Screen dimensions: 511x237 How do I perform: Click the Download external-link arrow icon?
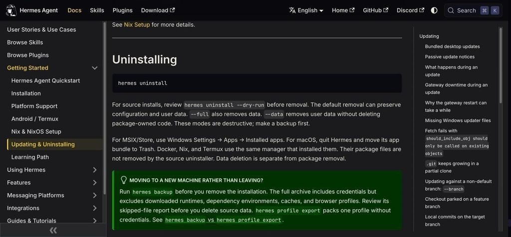(x=172, y=10)
